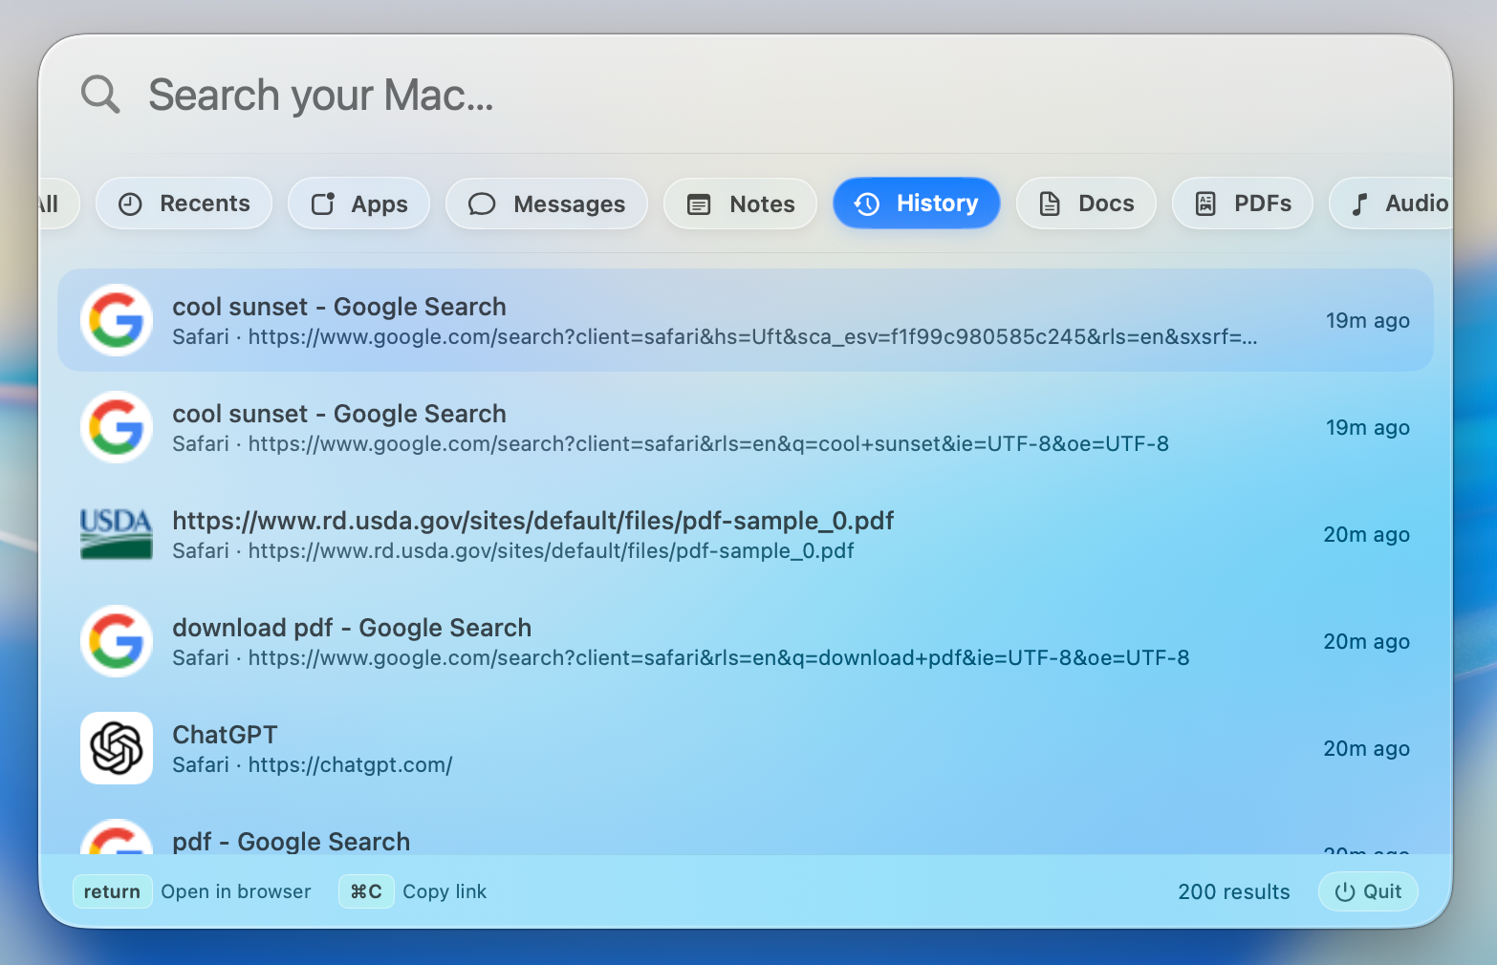The width and height of the screenshot is (1497, 965).
Task: Click the Quit button
Action: tap(1368, 891)
